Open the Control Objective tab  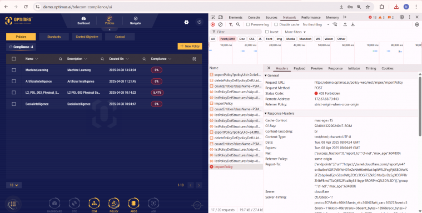coord(87,37)
